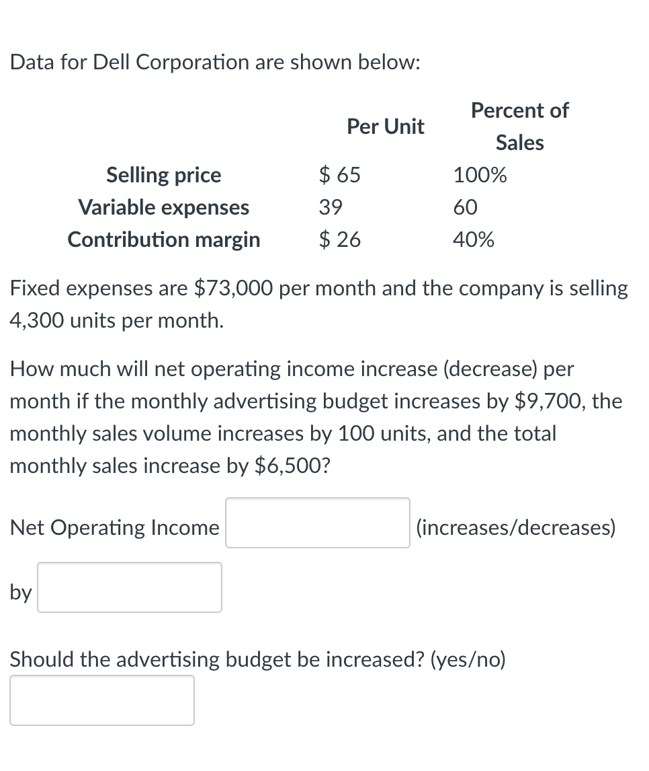The image size is (649, 771).
Task: Click the 'Percent of Sales' column header
Action: tap(519, 126)
